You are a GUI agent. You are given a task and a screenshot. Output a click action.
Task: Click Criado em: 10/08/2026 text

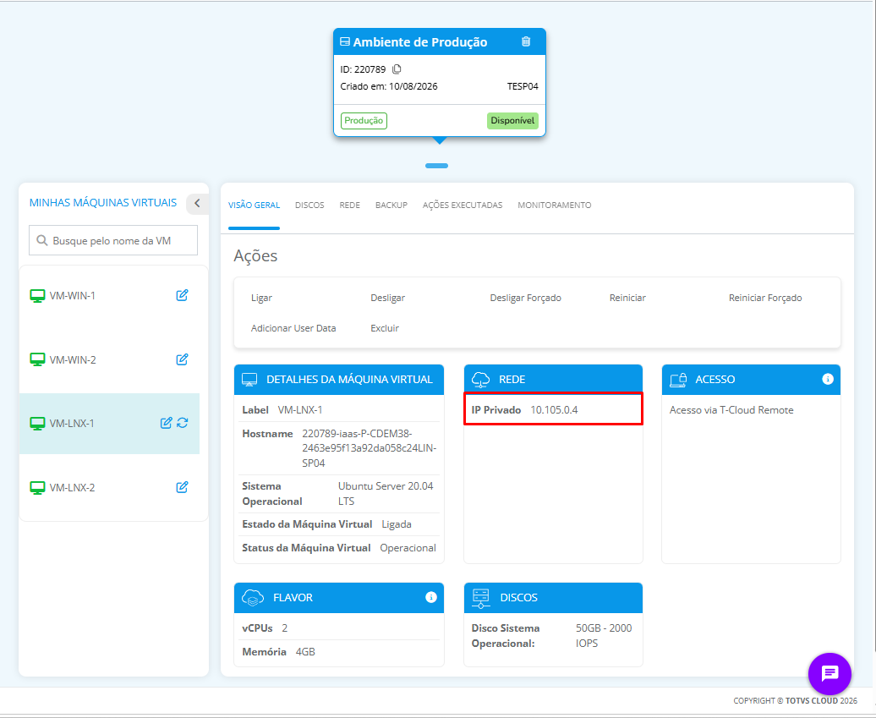coord(389,86)
